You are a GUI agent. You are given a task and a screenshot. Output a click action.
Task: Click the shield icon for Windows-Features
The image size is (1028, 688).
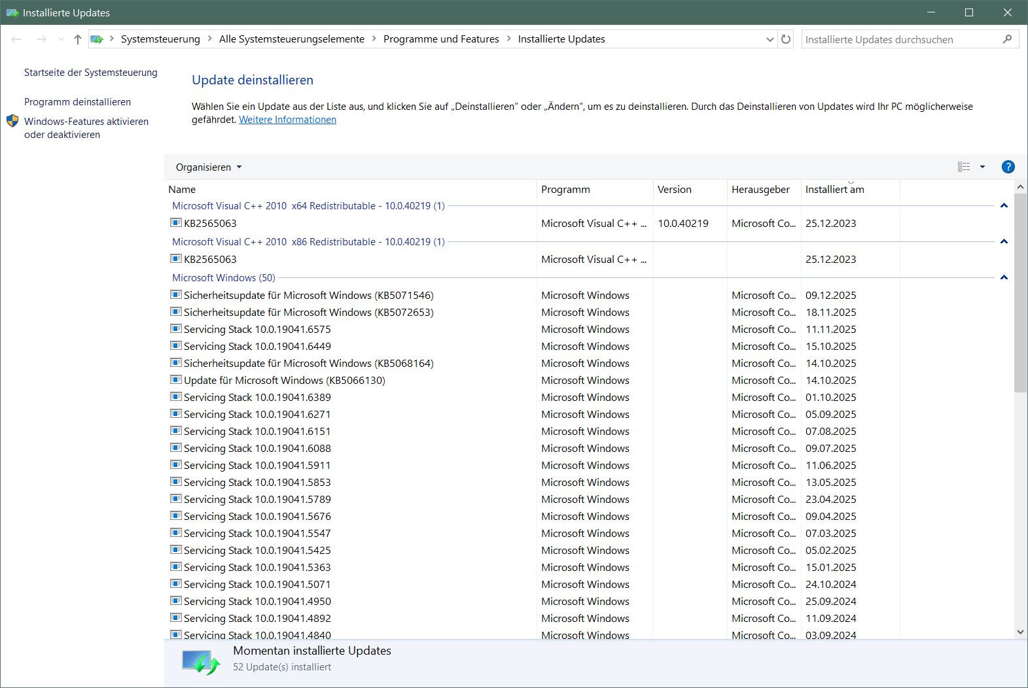point(12,121)
